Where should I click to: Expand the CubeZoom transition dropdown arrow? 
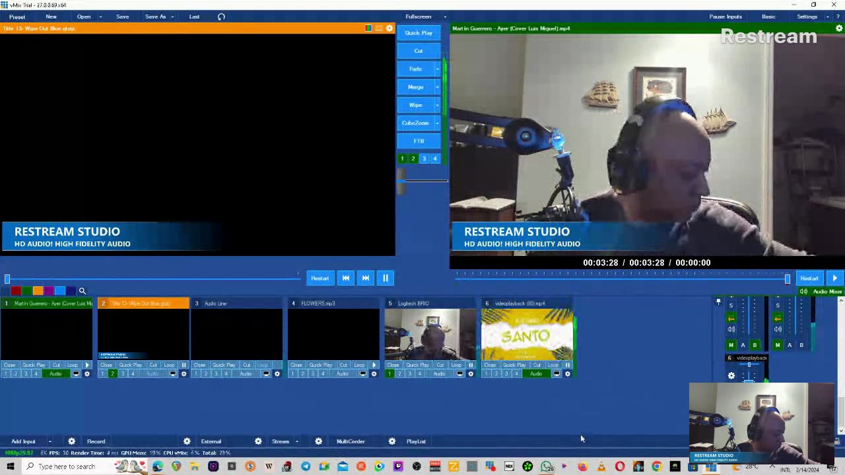coord(437,123)
